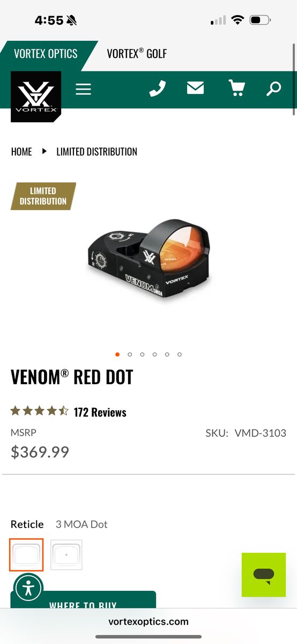The image size is (297, 644).
Task: Open the green chat bubble widget
Action: pos(264,575)
